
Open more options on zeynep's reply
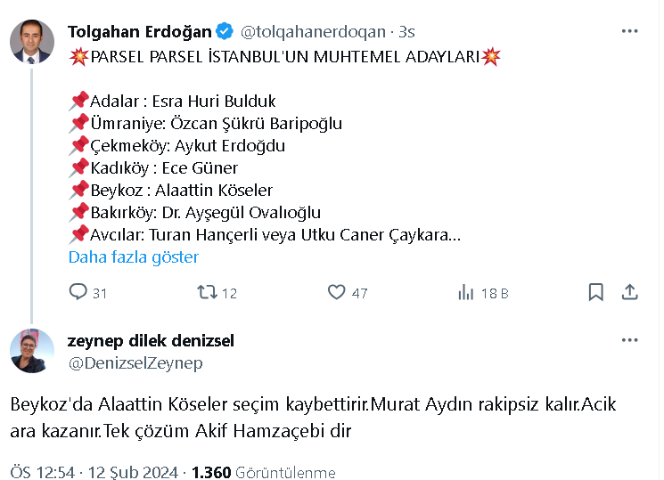(x=629, y=340)
